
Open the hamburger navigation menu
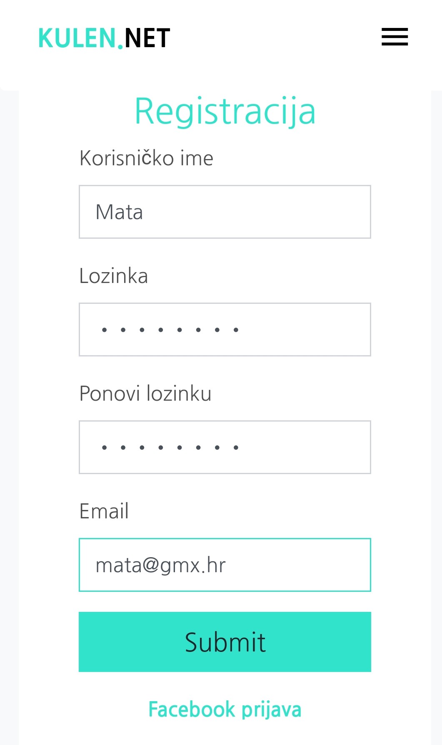(395, 37)
